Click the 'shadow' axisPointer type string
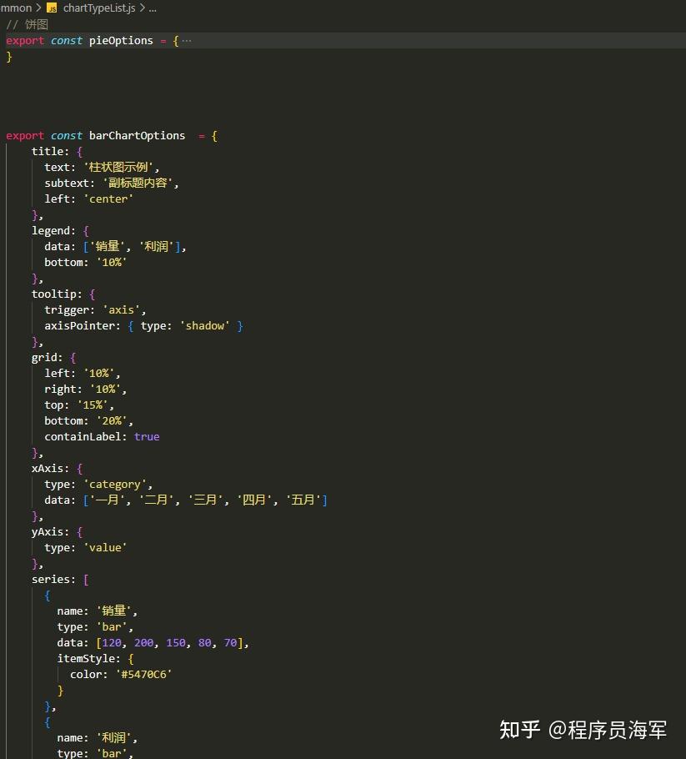686x759 pixels. pos(205,326)
